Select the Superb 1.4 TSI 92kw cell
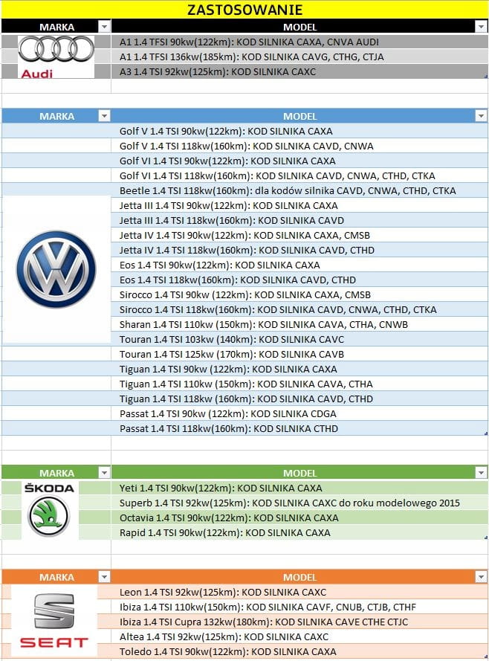The height and width of the screenshot is (661, 489). (x=290, y=503)
